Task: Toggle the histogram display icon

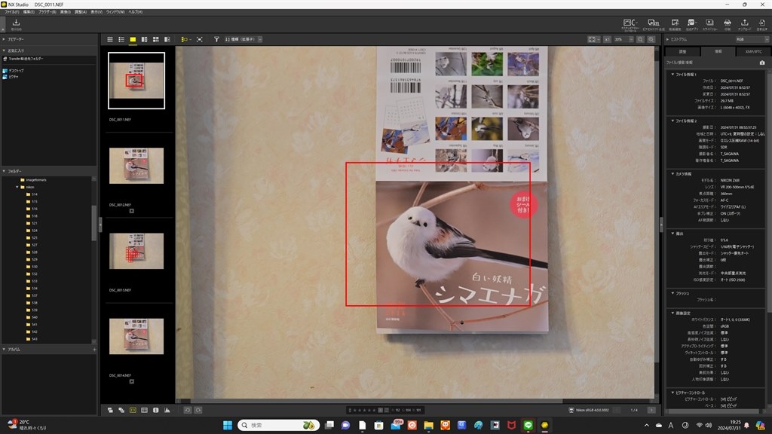Action: pyautogui.click(x=167, y=410)
